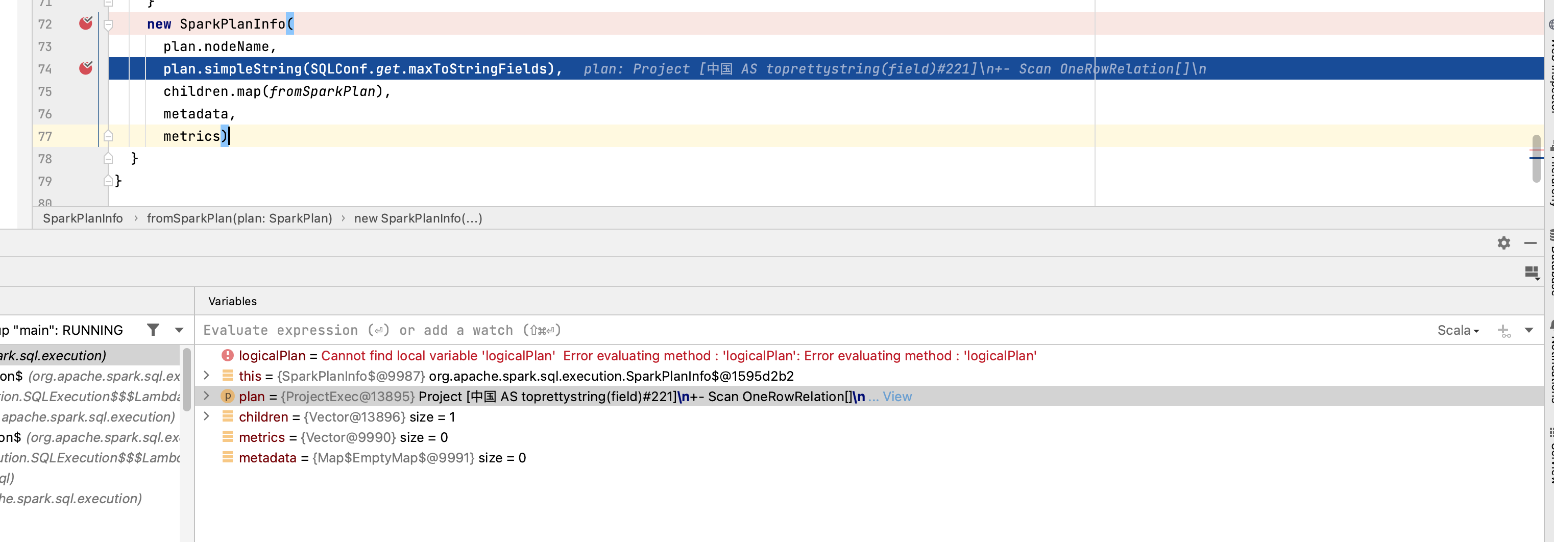Open thread filter icon
1554x542 pixels.
coord(153,330)
